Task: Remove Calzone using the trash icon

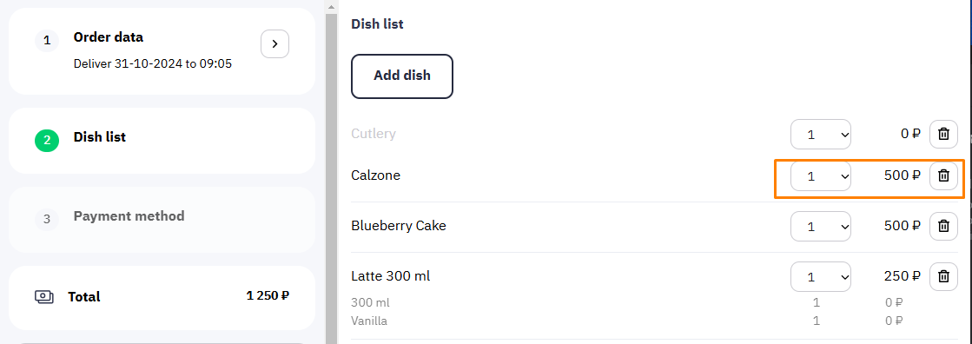Action: (x=943, y=176)
